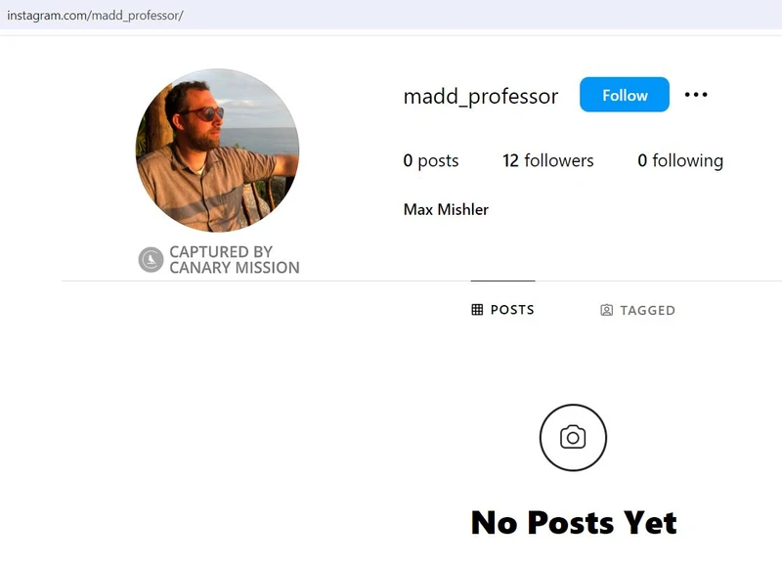Click the tagged person icon
This screenshot has width=782, height=564.
tap(606, 310)
